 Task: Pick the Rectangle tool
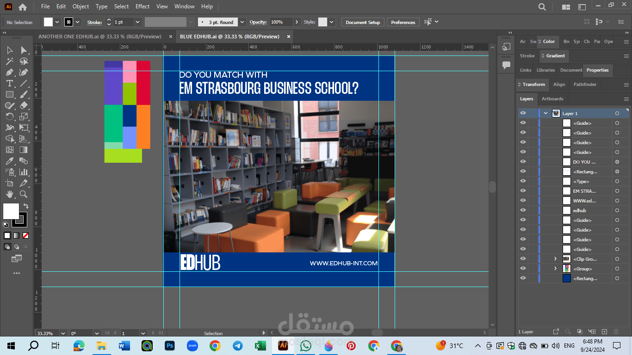(10, 94)
